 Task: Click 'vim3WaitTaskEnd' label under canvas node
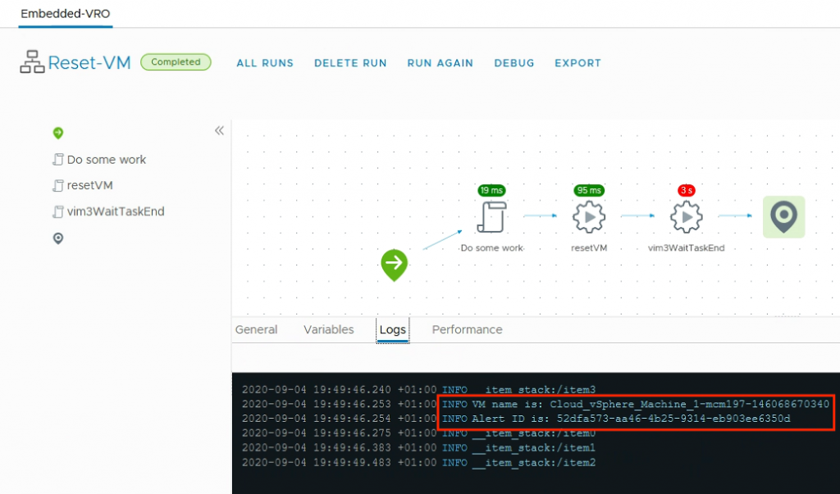tap(687, 247)
